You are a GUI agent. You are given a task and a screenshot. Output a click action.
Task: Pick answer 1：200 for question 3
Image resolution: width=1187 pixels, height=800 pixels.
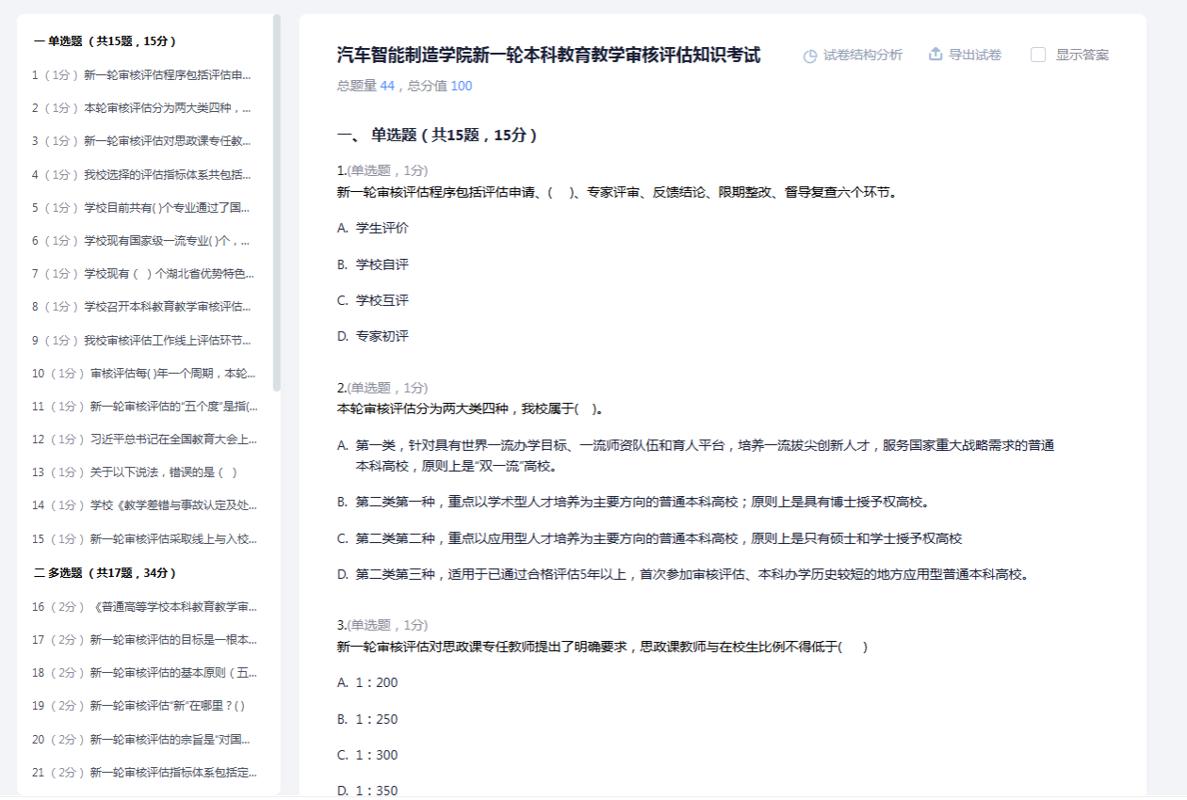coord(376,682)
